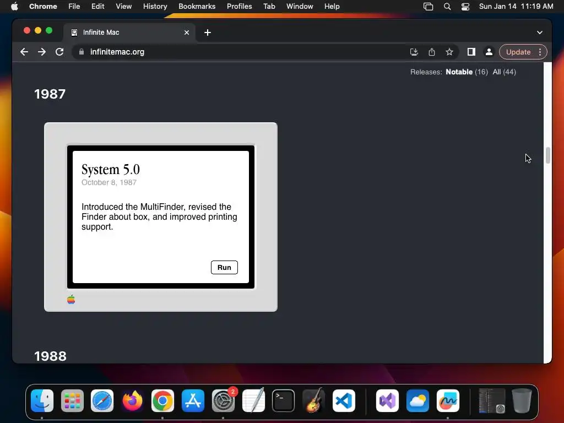The height and width of the screenshot is (423, 564).
Task: Select Notable (16) releases filter
Action: (467, 72)
